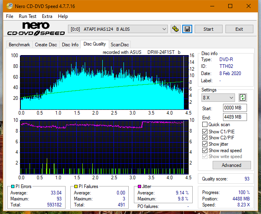Maximize the Nero CD-DVD Speed window

(x=230, y=6)
